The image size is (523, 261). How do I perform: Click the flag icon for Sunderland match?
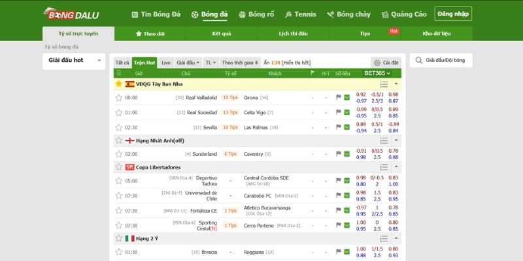(x=339, y=154)
